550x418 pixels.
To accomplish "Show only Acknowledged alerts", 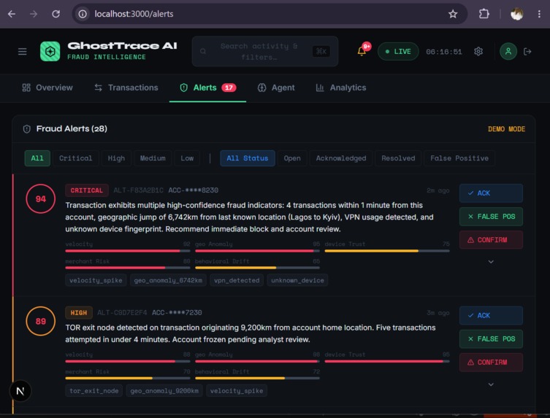I will [341, 158].
